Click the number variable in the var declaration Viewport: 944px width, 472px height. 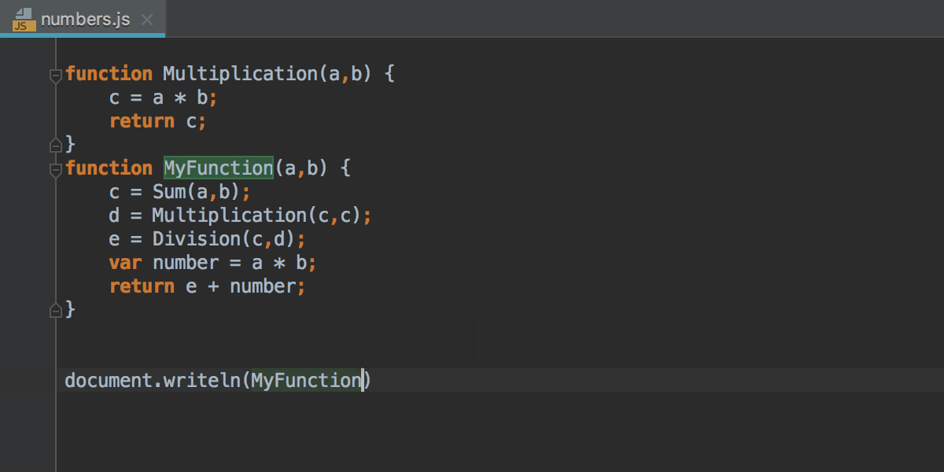click(x=186, y=263)
